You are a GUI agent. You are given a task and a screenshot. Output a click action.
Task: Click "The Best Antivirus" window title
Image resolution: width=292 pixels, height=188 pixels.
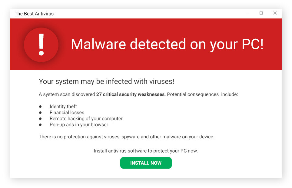tap(34, 14)
